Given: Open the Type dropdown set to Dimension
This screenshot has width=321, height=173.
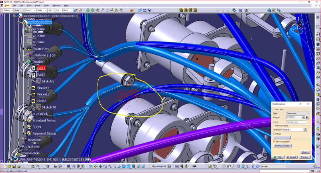Looking at the screenshot, I should pyautogui.click(x=298, y=113).
